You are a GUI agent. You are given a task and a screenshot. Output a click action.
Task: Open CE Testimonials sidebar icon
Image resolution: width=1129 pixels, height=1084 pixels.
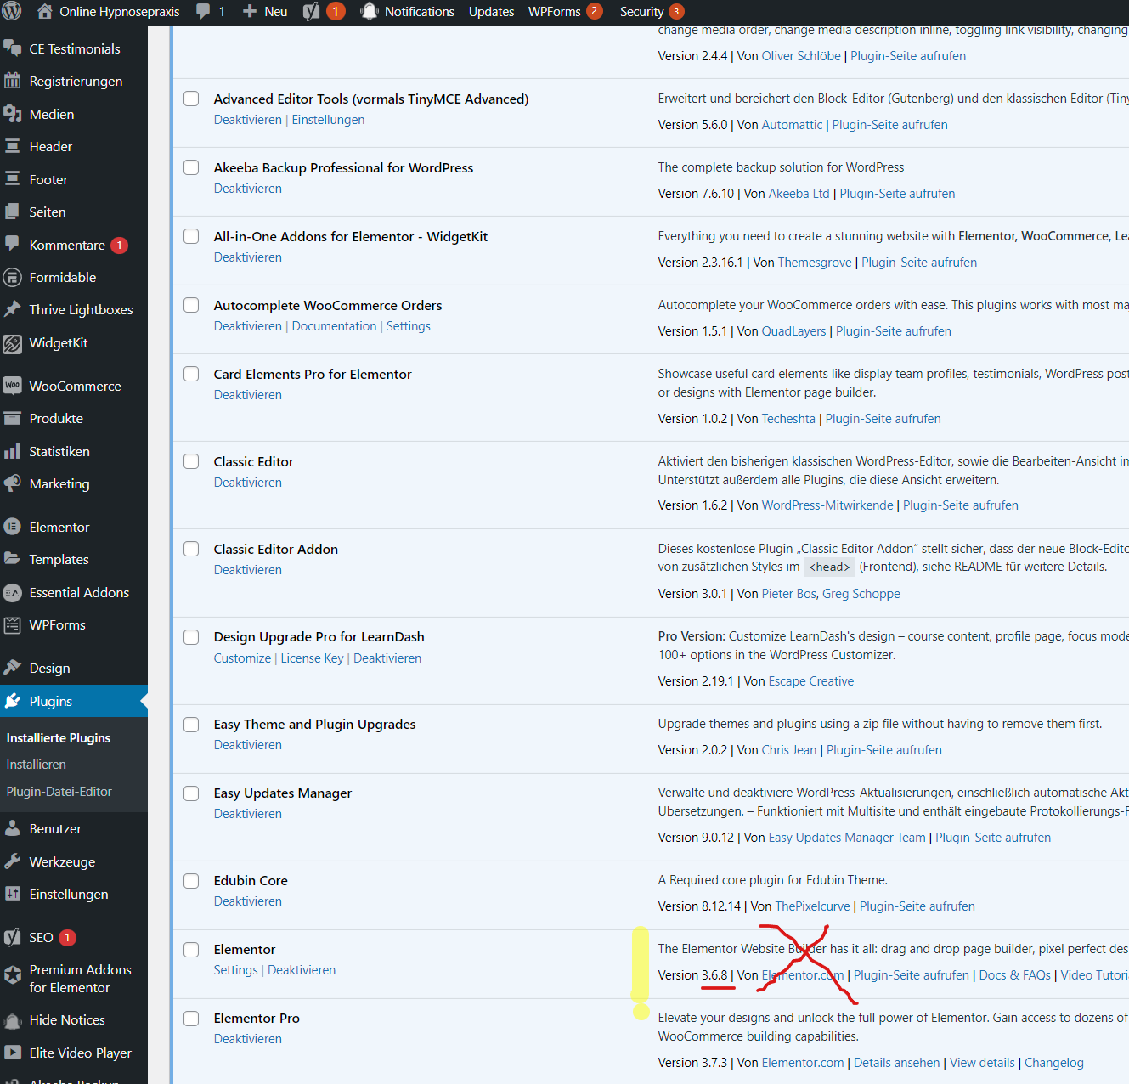pos(13,48)
